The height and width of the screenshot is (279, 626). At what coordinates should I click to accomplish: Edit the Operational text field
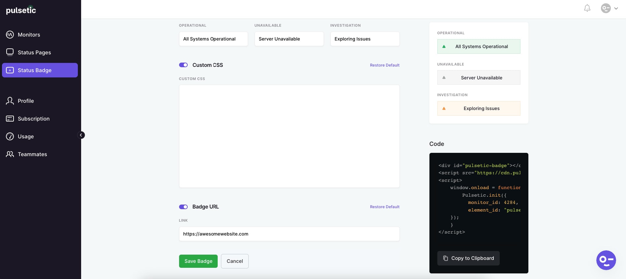click(213, 39)
